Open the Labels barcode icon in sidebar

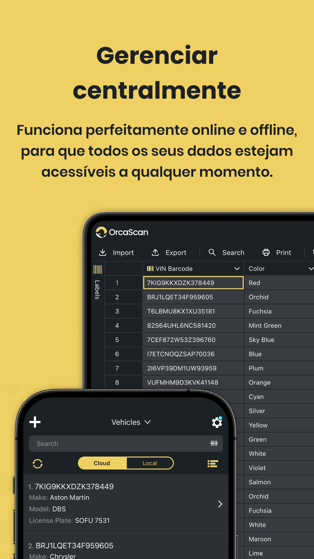98,269
